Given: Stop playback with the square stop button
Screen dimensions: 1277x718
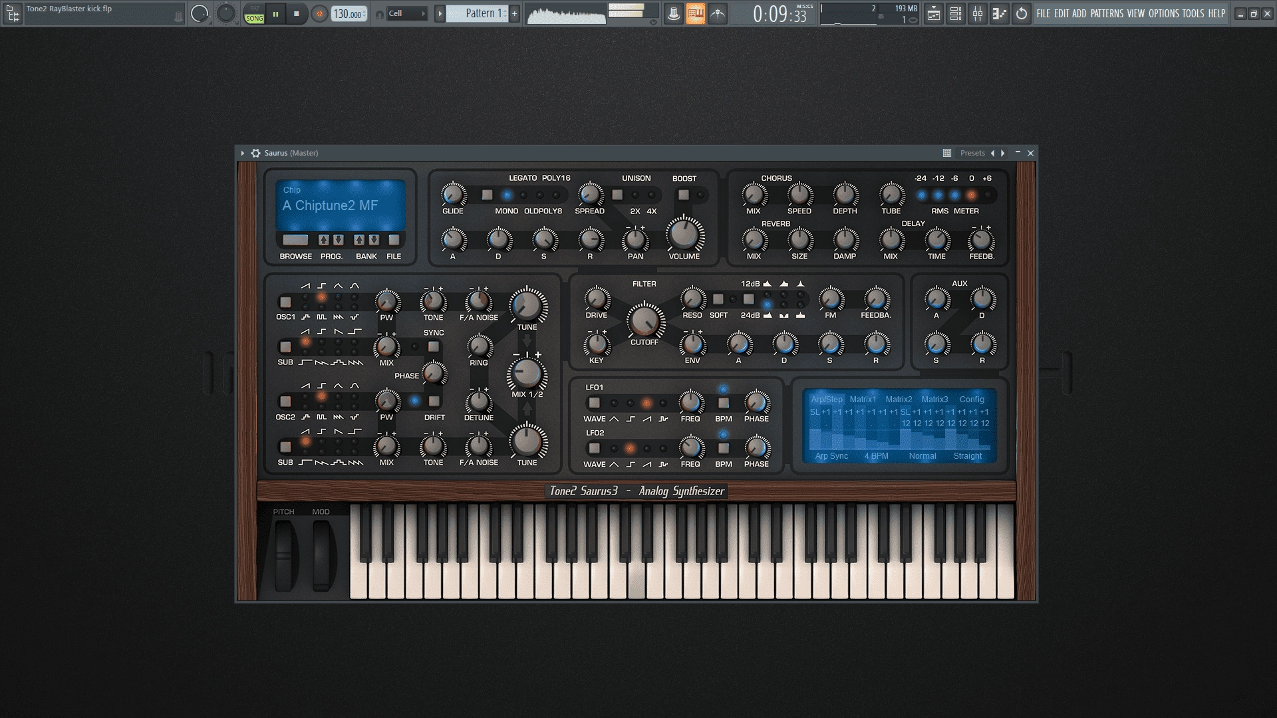Looking at the screenshot, I should [x=297, y=13].
